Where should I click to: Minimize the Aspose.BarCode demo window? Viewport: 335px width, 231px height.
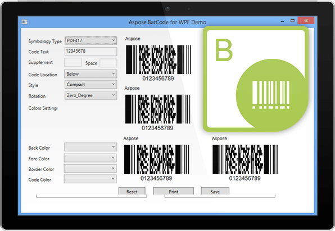(x=282, y=21)
